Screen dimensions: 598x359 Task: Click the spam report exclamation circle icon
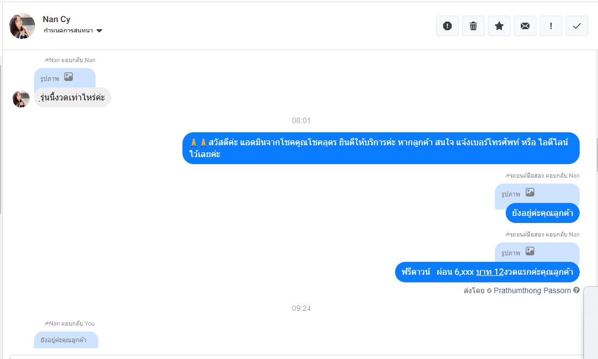447,26
